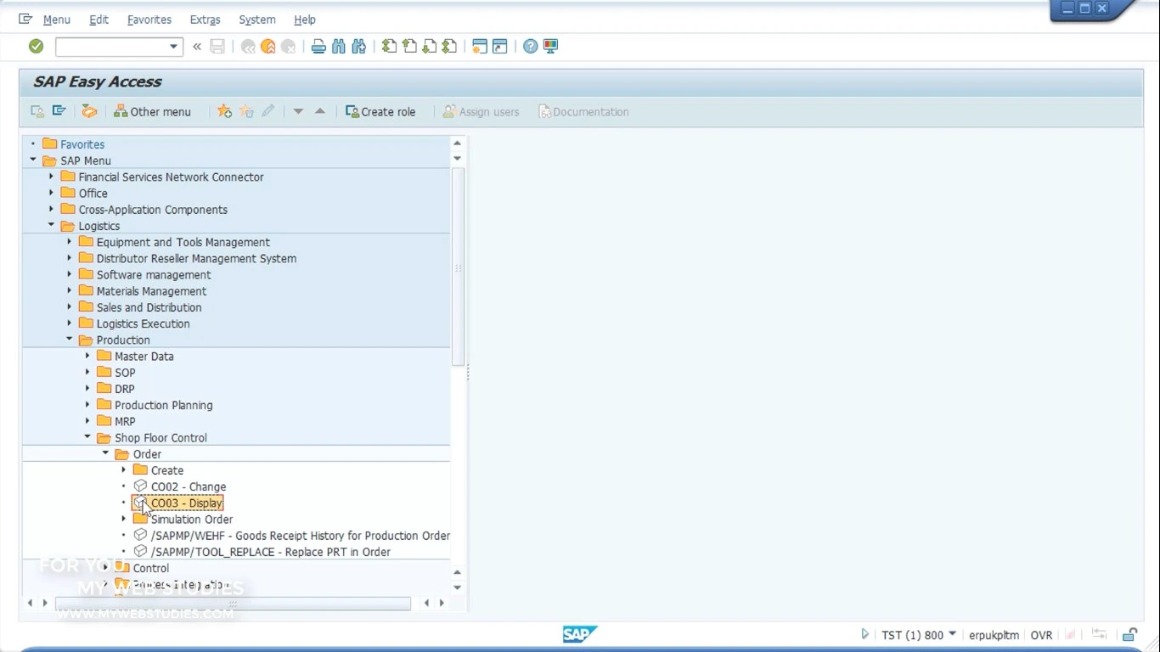Collapse the Production folder node
Screen dimensions: 1160x652
coord(70,339)
